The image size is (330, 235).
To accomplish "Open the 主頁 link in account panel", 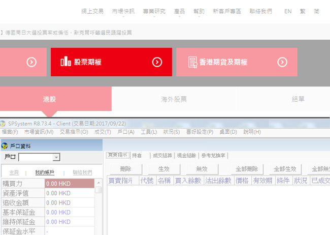I will coord(14,172).
